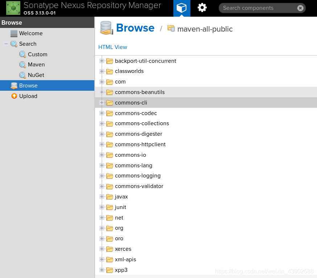The width and height of the screenshot is (317, 278).
Task: Select the commons-digester row label
Action: point(139,134)
